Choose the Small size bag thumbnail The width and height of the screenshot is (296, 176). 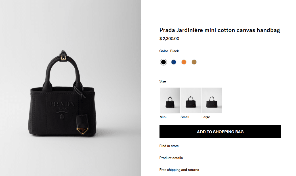tap(191, 100)
